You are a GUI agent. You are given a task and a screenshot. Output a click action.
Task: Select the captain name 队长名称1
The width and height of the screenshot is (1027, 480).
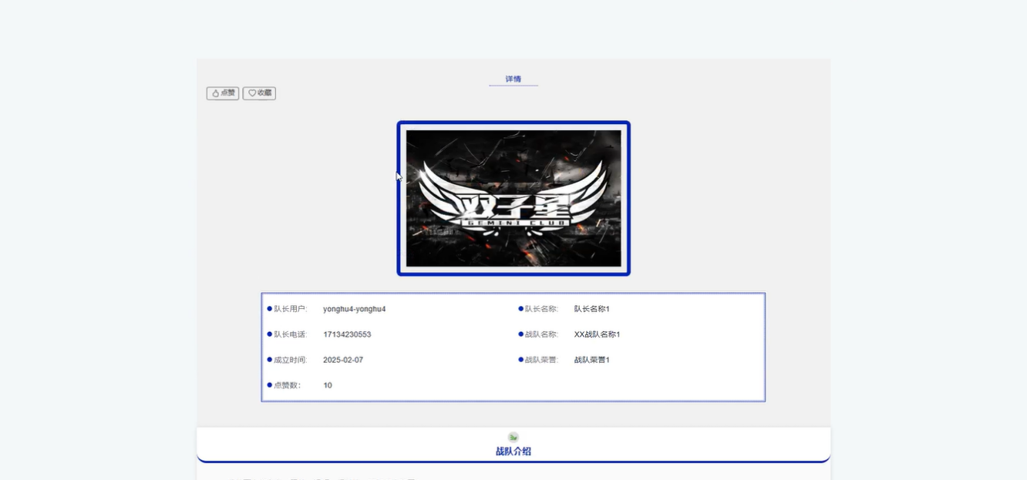[x=592, y=309]
